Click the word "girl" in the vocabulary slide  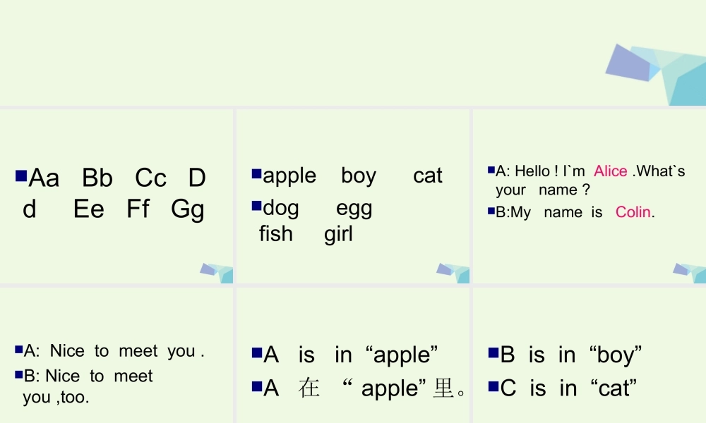339,234
